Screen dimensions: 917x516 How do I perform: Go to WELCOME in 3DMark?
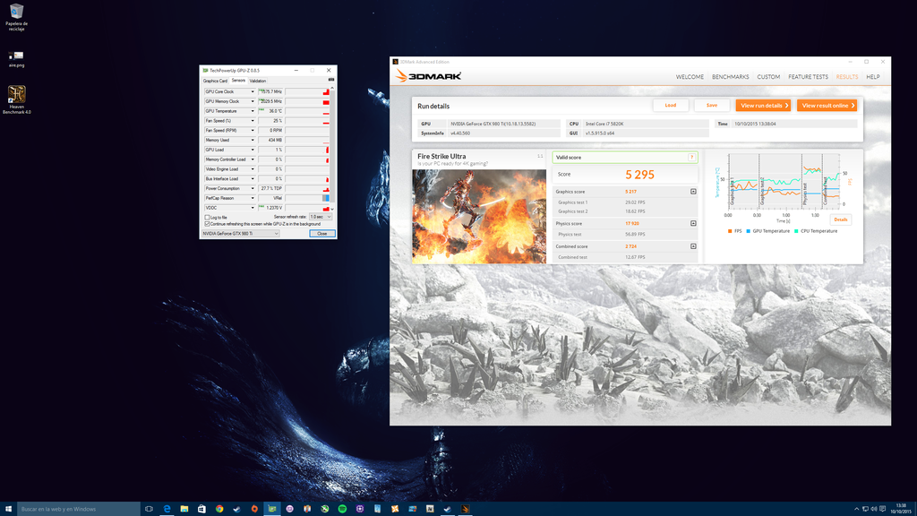pyautogui.click(x=690, y=77)
